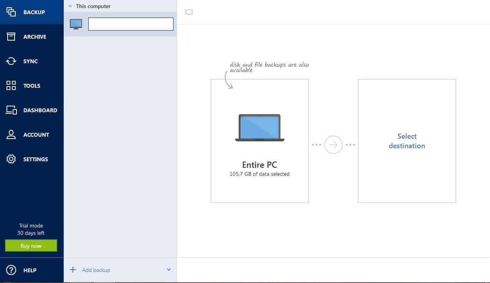Choose Select destination for the backup
This screenshot has height=283, width=490.
point(407,141)
